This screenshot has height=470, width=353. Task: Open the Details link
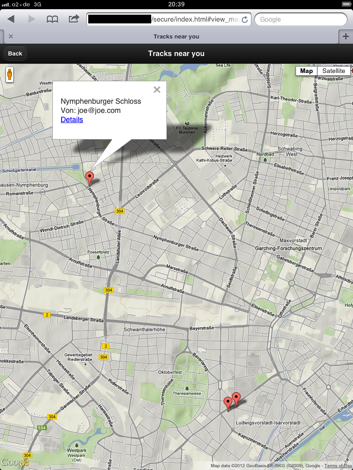72,120
